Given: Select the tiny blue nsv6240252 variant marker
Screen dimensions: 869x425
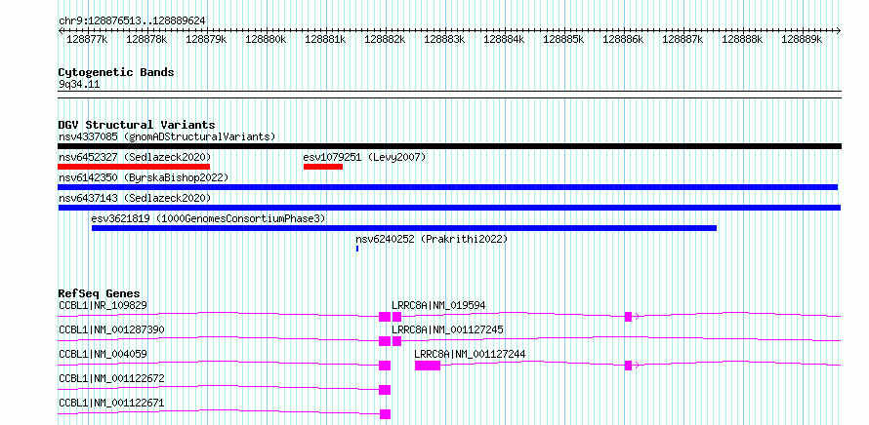Looking at the screenshot, I should click(357, 249).
